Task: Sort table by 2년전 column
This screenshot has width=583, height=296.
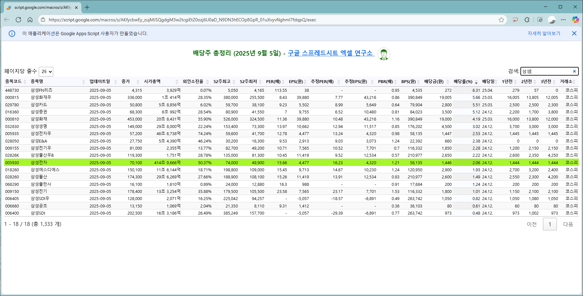Action: 529,81
